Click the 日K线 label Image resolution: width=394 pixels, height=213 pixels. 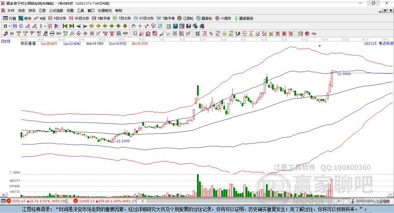point(6,41)
